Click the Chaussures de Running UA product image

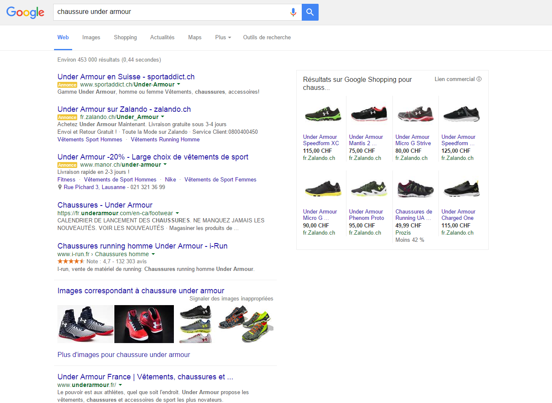coord(415,189)
